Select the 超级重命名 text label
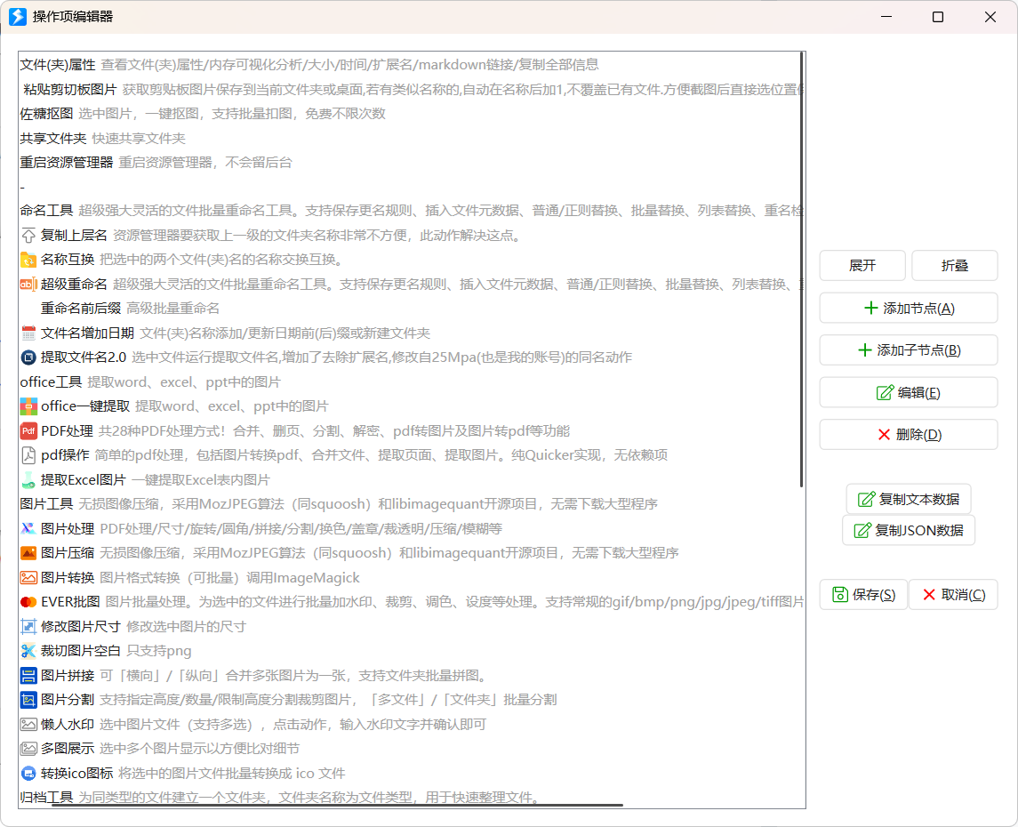 click(74, 285)
